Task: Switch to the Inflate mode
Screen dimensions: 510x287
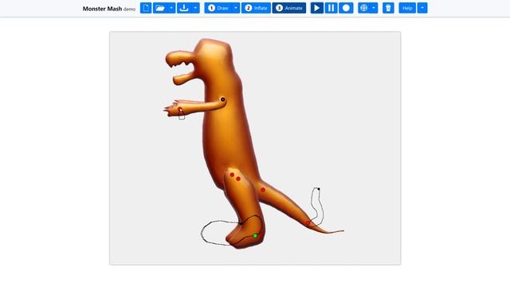Action: click(257, 8)
